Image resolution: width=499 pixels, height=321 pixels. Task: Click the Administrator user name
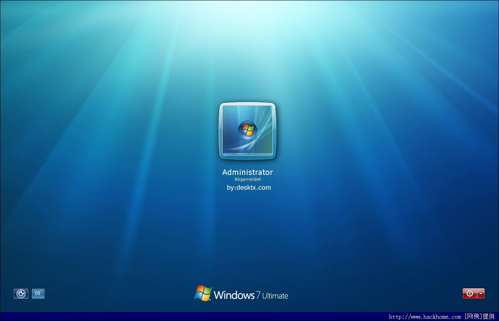coord(248,172)
